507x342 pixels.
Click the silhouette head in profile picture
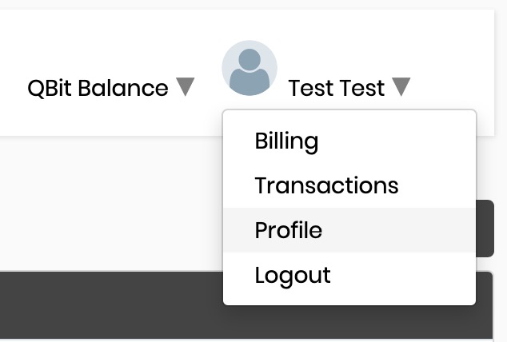pos(250,60)
